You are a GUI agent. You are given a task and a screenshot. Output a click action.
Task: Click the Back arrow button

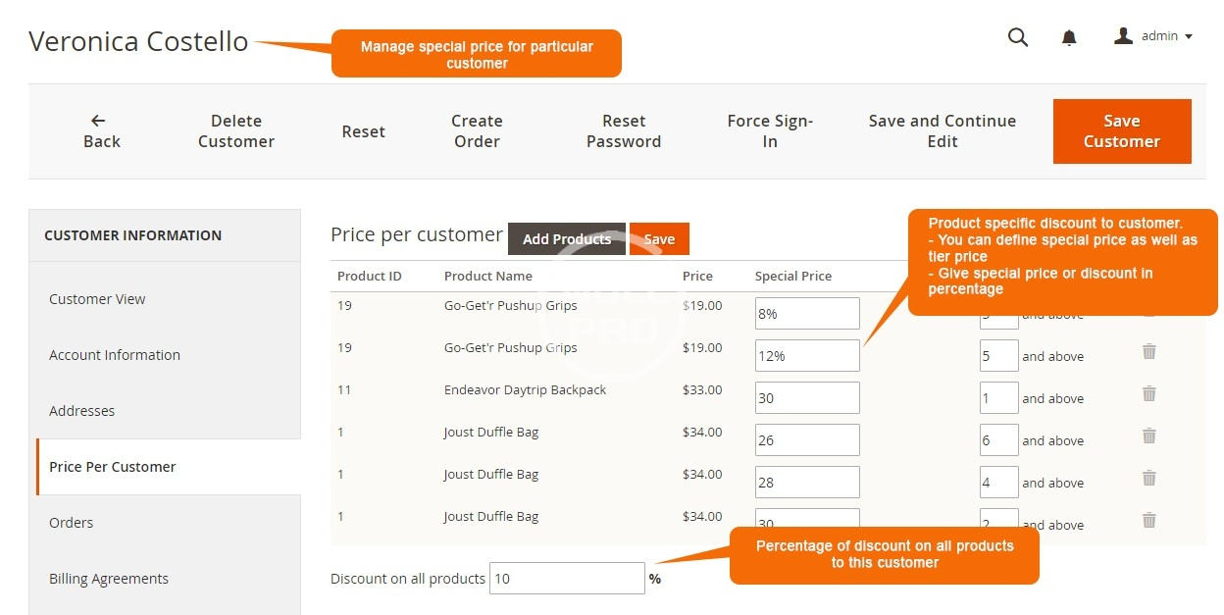[100, 131]
